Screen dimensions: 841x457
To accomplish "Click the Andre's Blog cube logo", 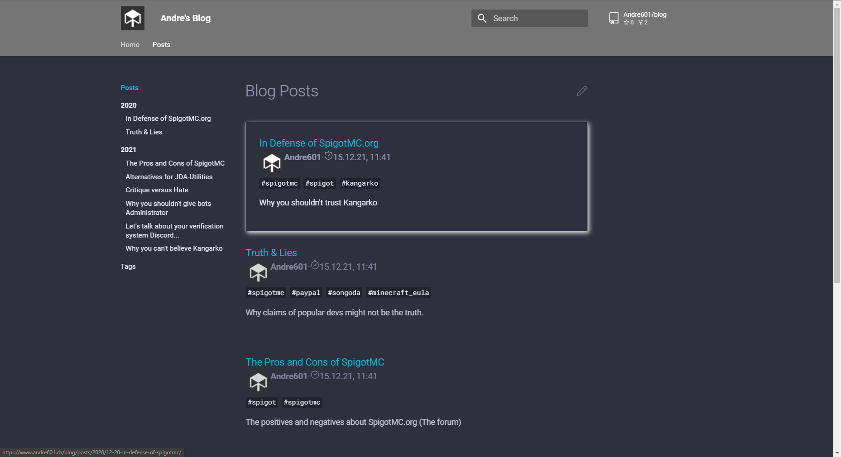I will click(132, 18).
